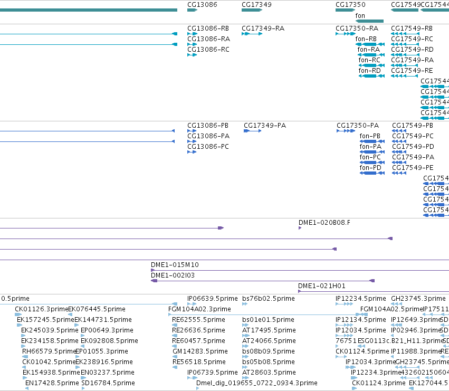This screenshot has width=449, height=391.
Task: Open EST EK076445.5prime
Action: tap(97, 309)
